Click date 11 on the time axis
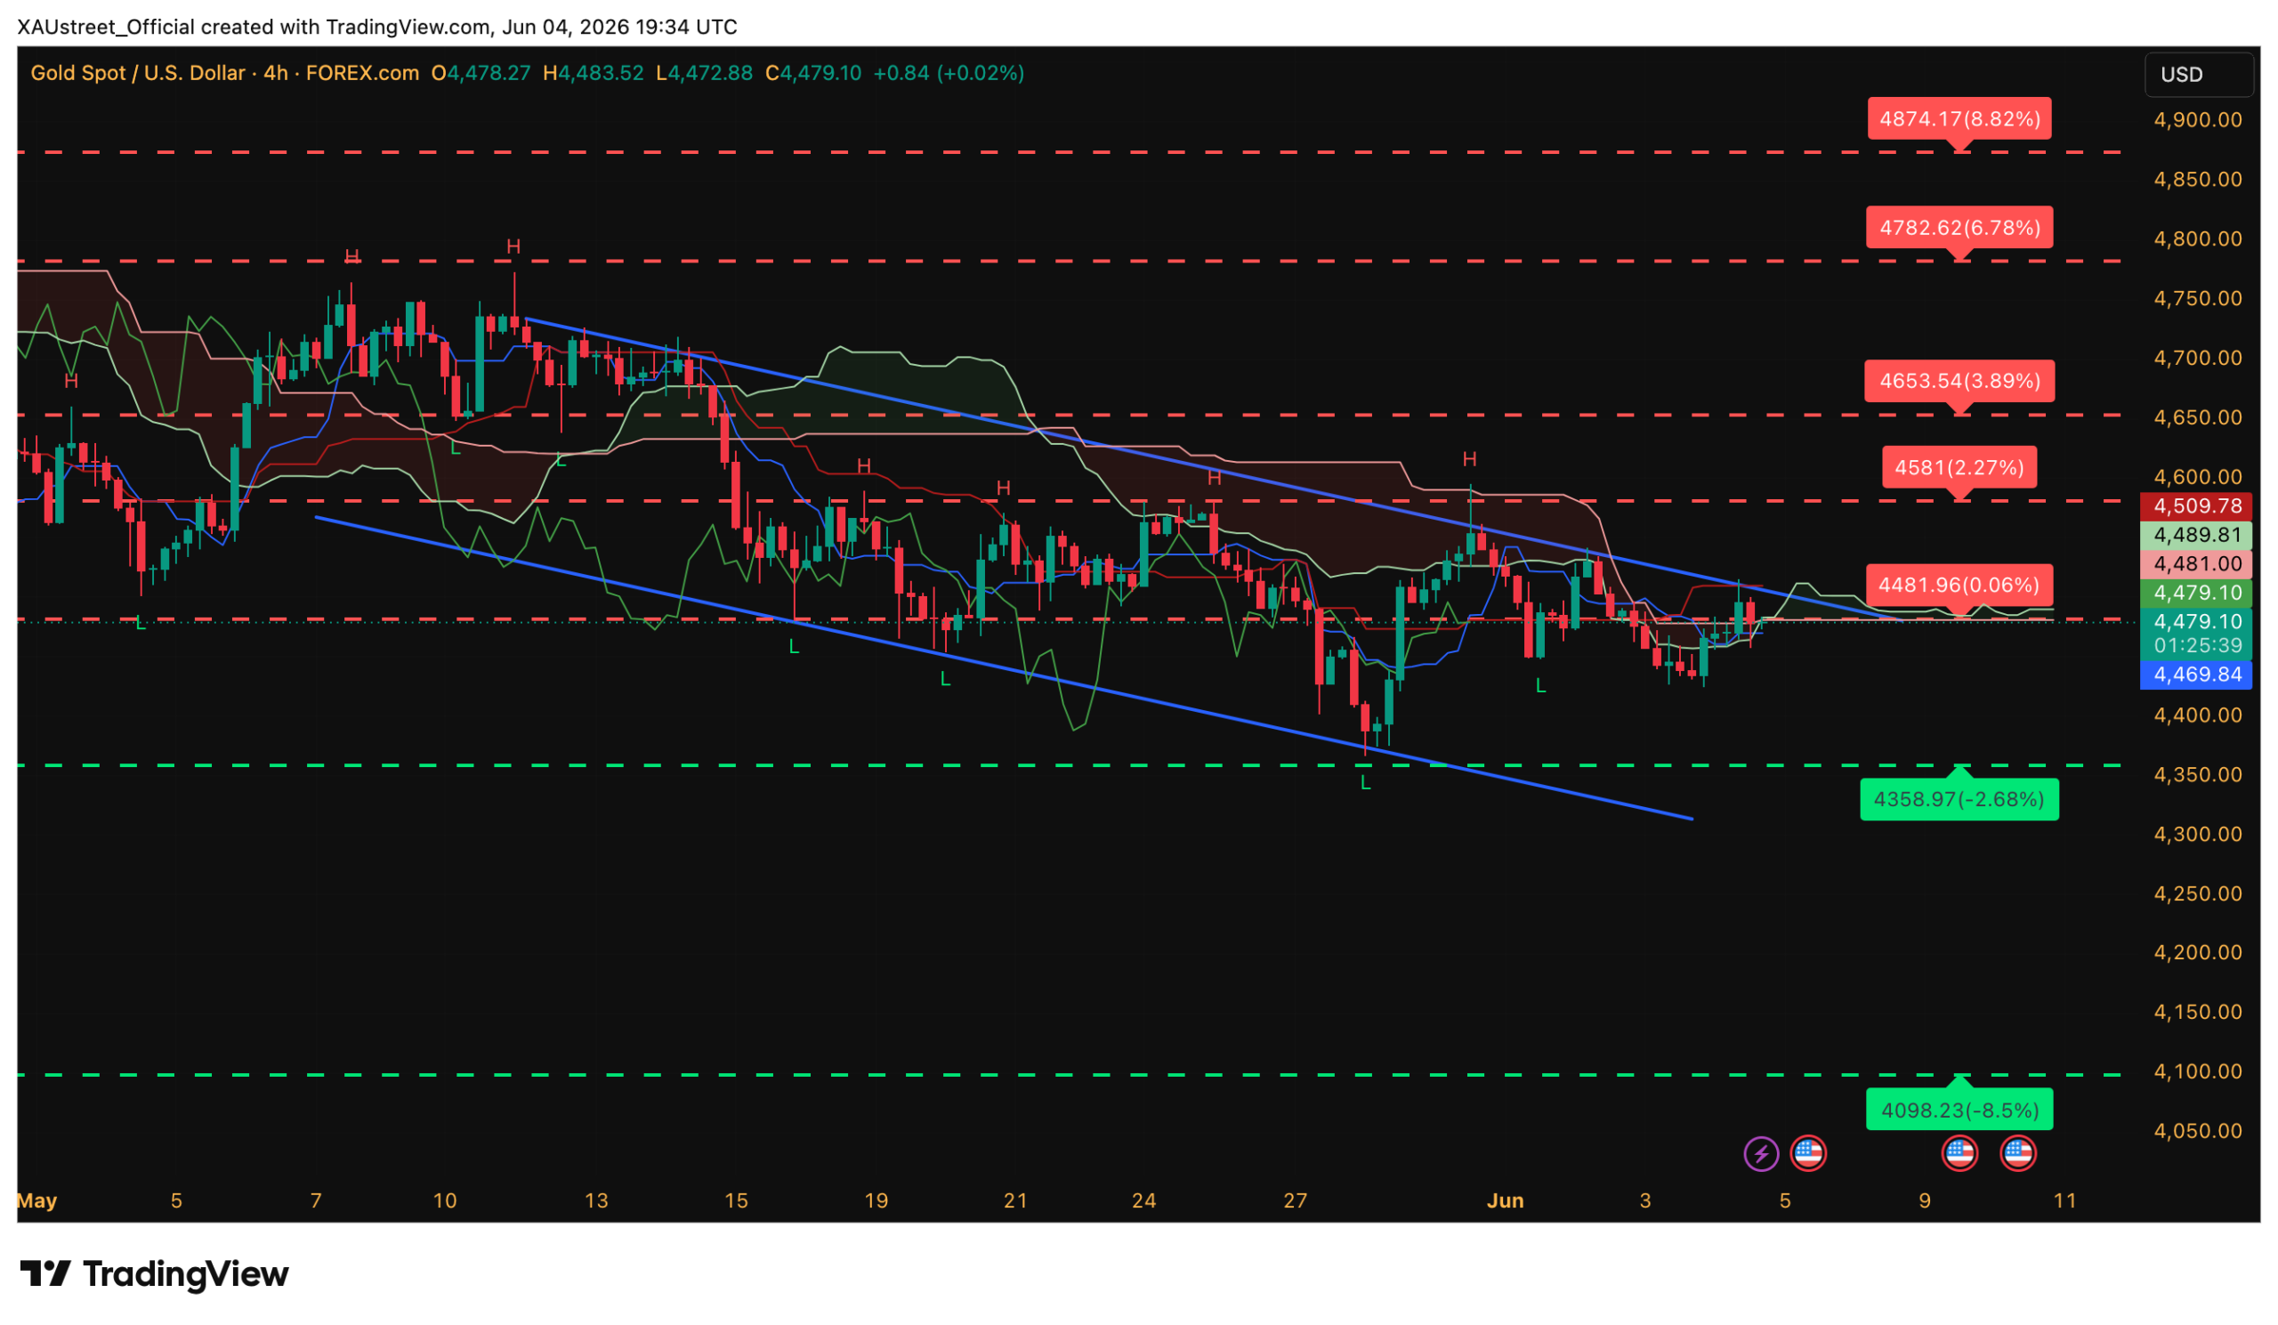This screenshot has width=2278, height=1325. point(2064,1201)
